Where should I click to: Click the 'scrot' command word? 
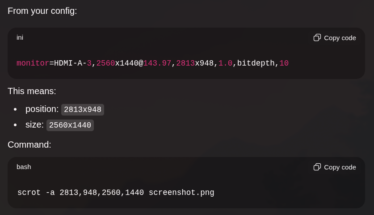click(x=29, y=192)
